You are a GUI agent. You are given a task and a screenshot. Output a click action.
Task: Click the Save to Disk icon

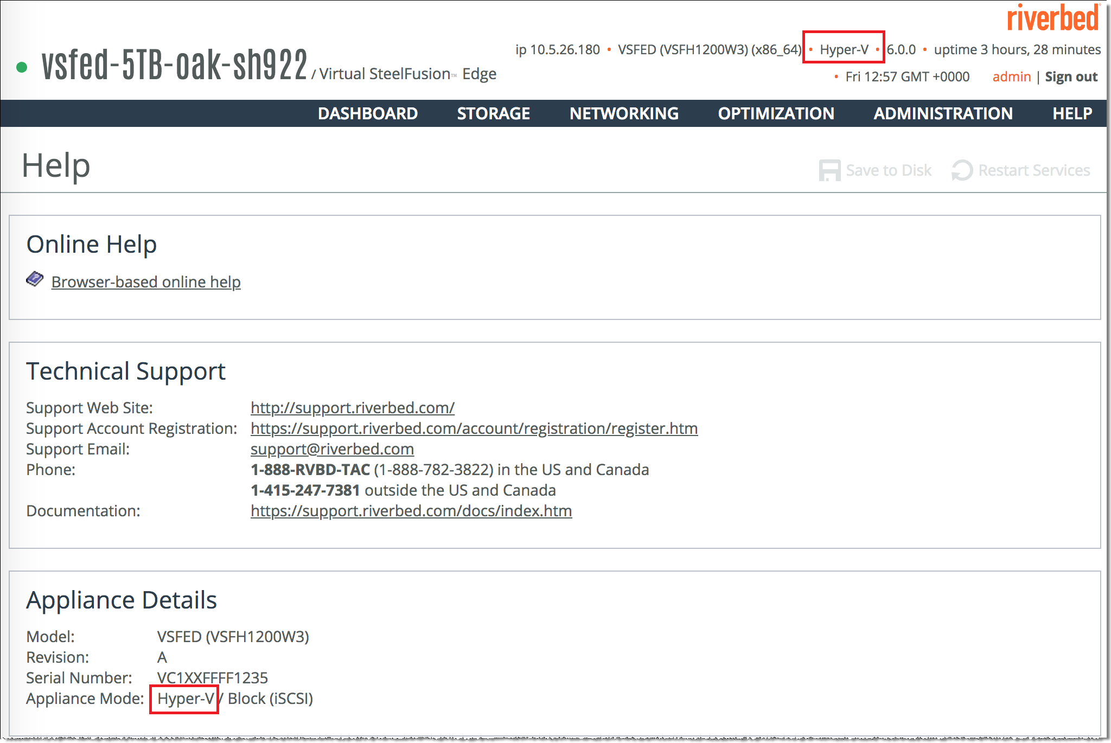coord(829,170)
